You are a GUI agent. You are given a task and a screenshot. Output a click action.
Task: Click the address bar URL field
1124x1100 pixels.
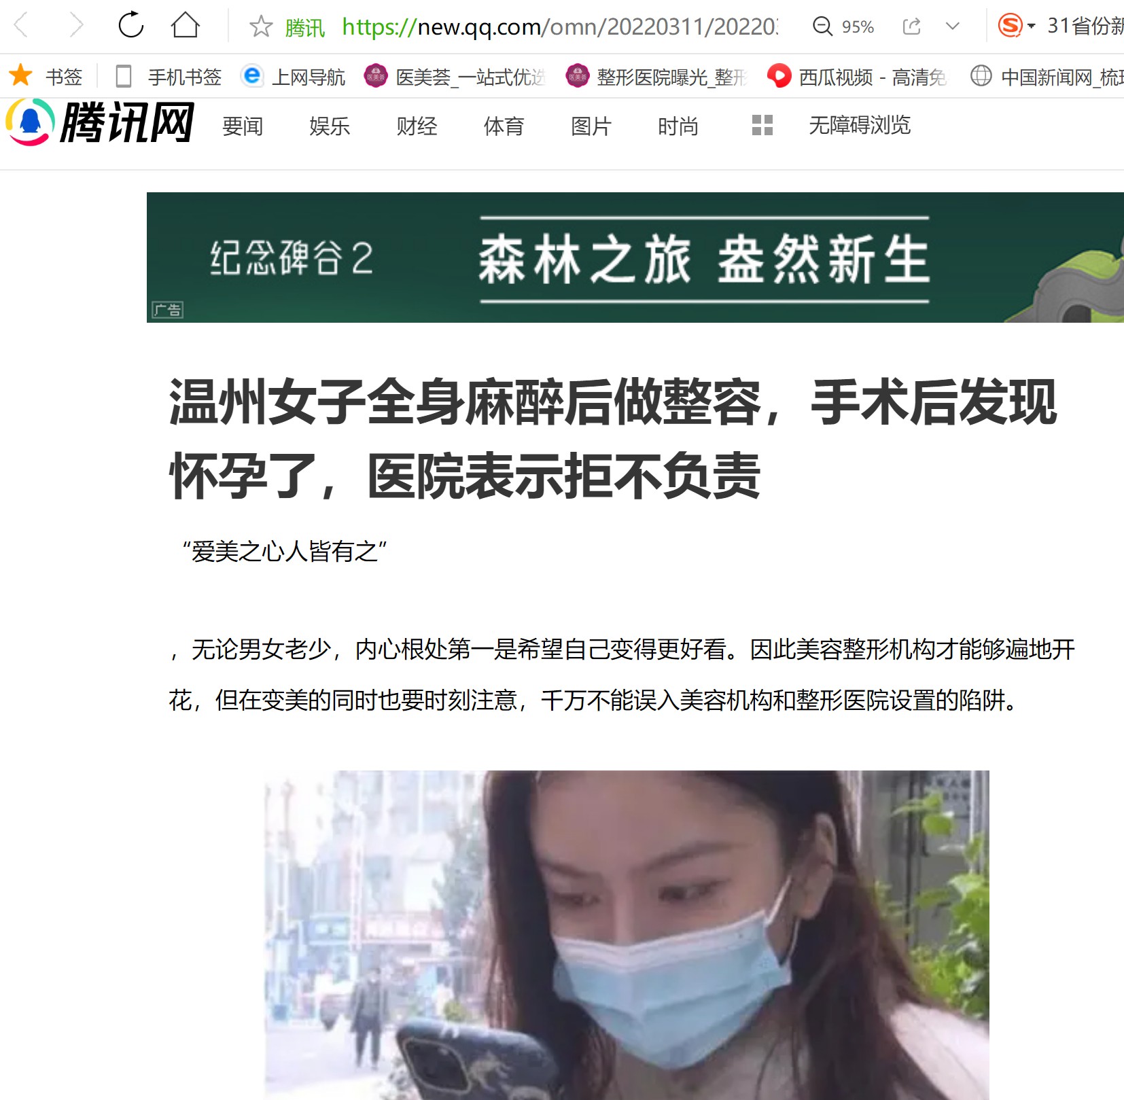point(559,26)
